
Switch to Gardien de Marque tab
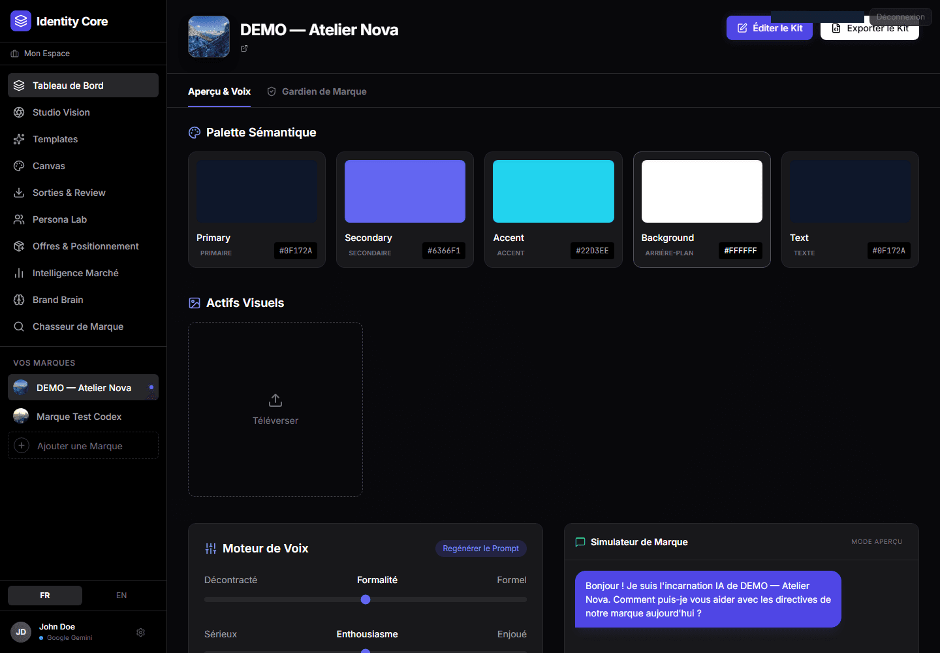(x=317, y=91)
